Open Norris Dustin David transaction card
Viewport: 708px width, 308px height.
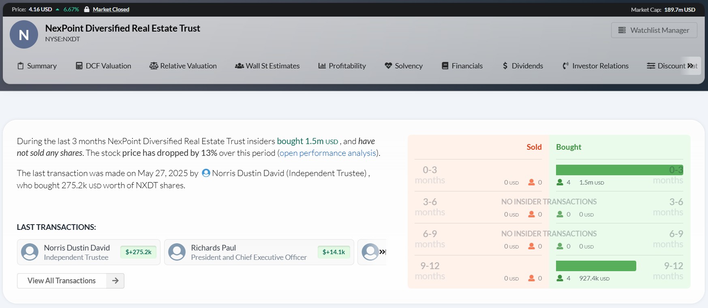pos(89,252)
